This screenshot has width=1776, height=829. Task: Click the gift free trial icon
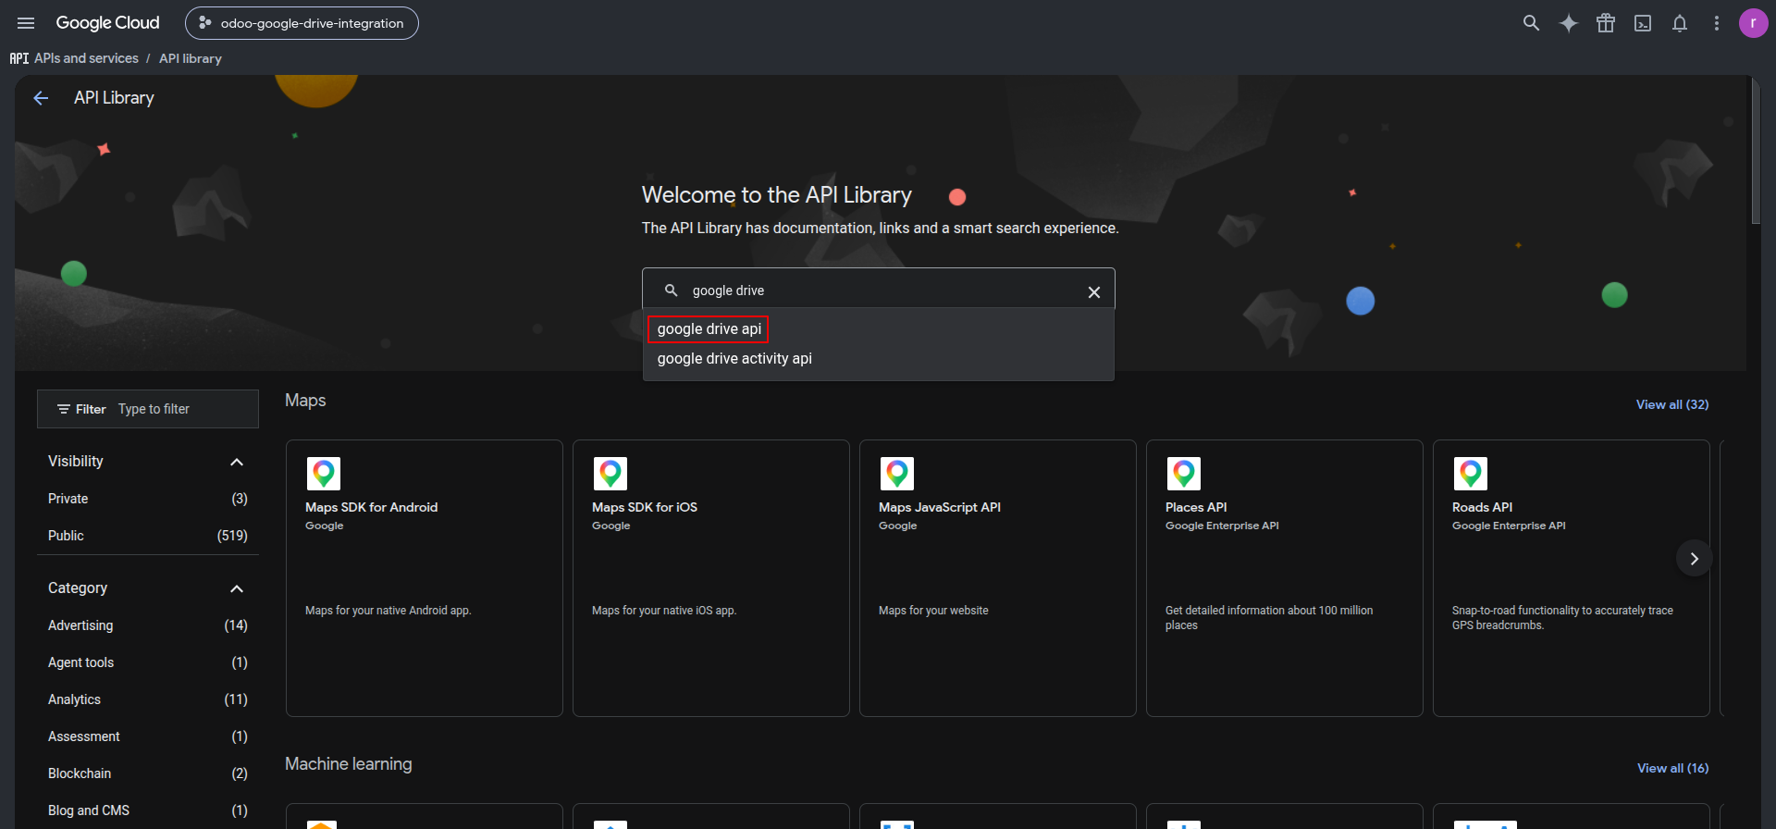[x=1606, y=23]
